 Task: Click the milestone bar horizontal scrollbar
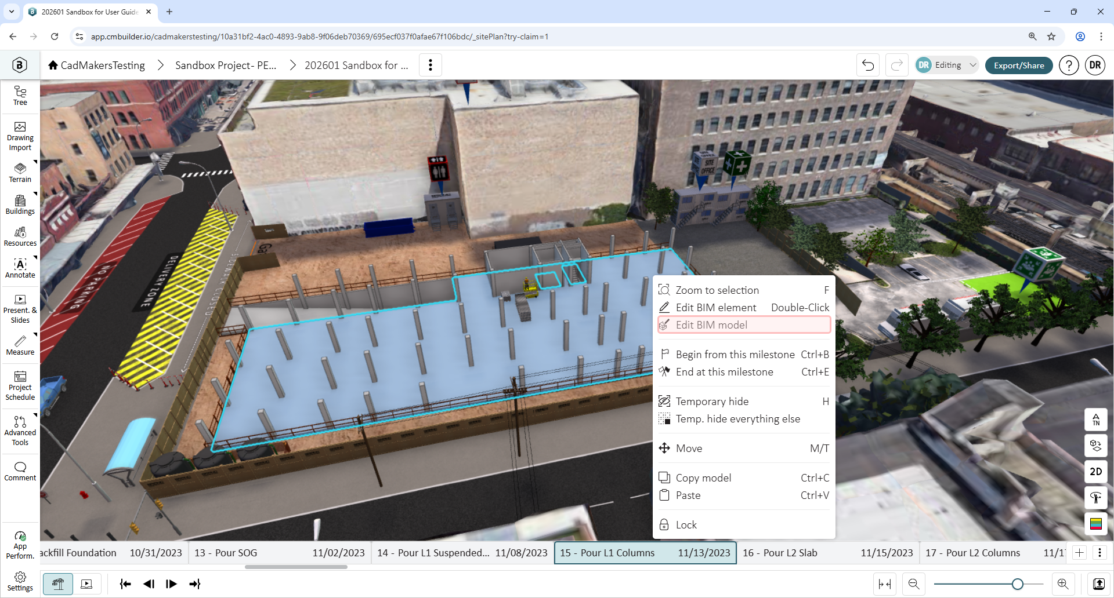[296, 567]
